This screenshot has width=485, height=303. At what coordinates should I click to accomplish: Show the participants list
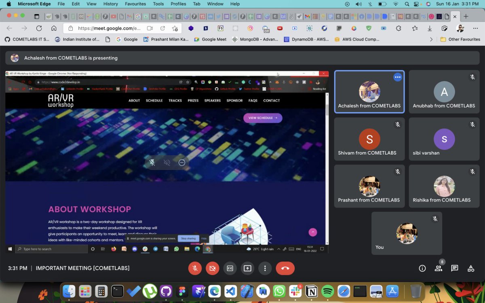tap(438, 268)
